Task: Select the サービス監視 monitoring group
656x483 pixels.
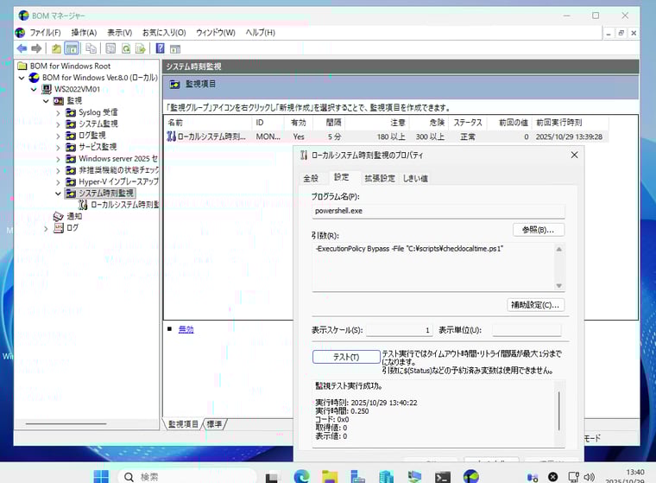Action: [98, 147]
